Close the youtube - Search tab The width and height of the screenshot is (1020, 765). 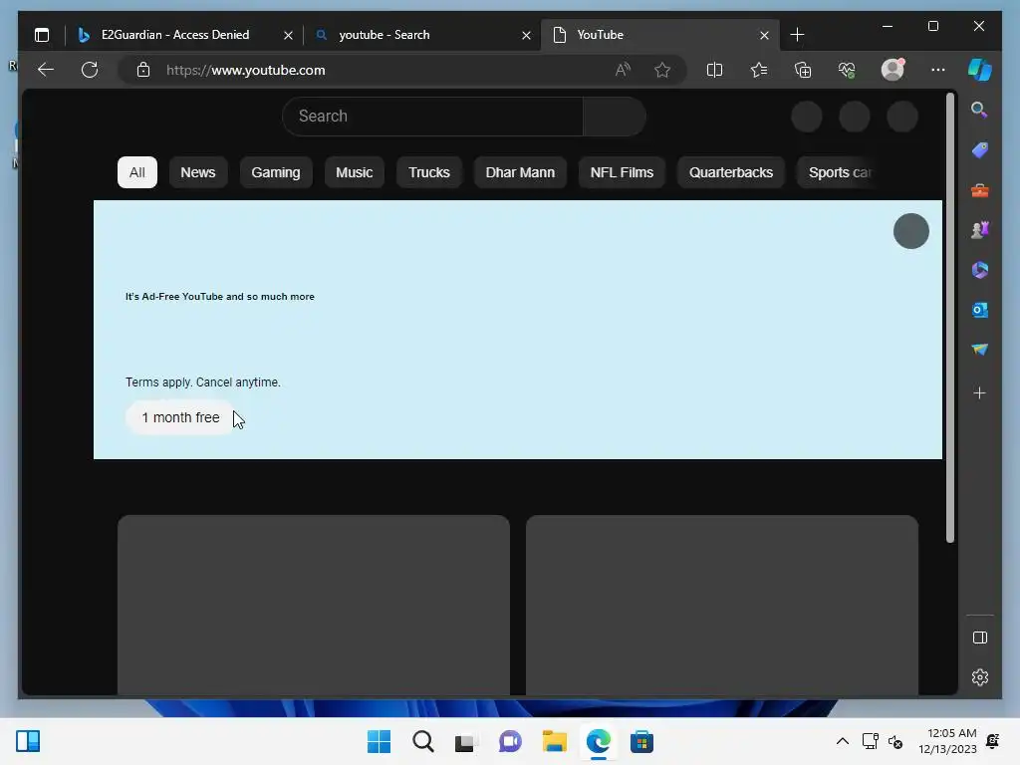(526, 35)
